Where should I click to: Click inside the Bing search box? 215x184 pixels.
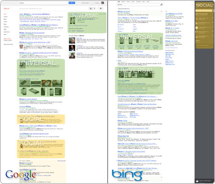[138, 5]
